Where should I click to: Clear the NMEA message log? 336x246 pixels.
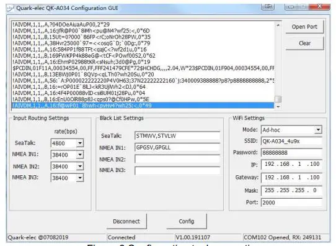tap(304, 43)
